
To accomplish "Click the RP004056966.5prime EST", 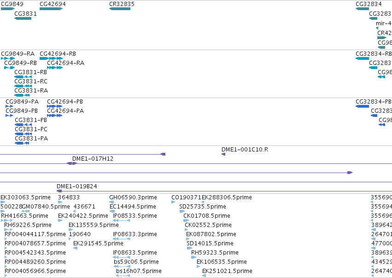I will point(6,276).
